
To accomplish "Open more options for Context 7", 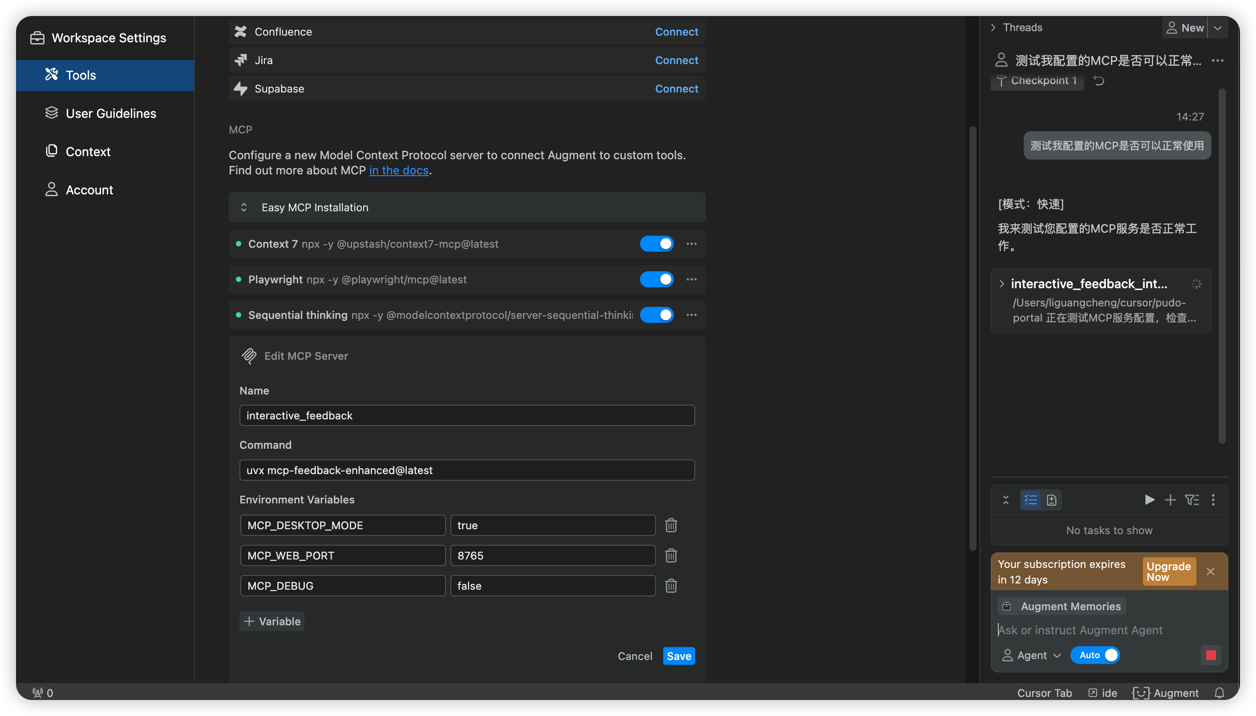I will click(x=692, y=244).
